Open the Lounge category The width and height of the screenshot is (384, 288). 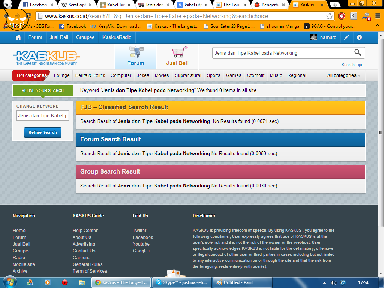62,75
